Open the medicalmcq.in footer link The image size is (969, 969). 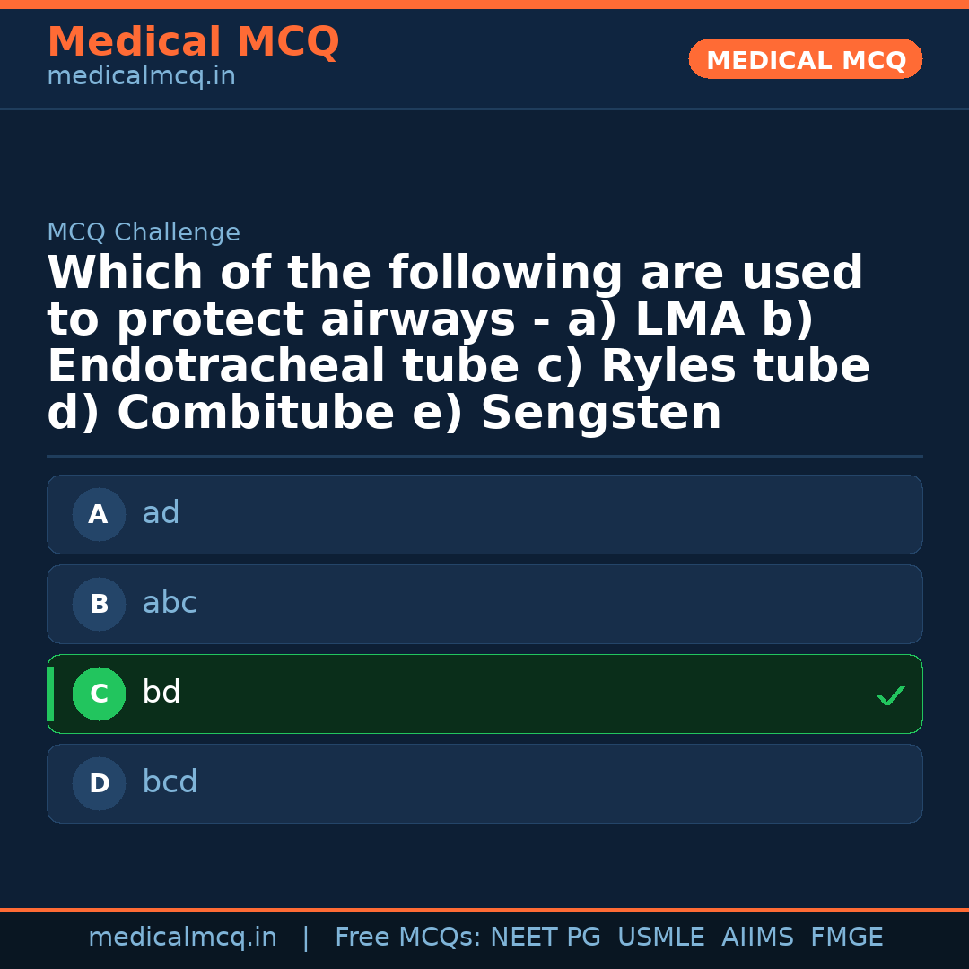[x=183, y=936]
